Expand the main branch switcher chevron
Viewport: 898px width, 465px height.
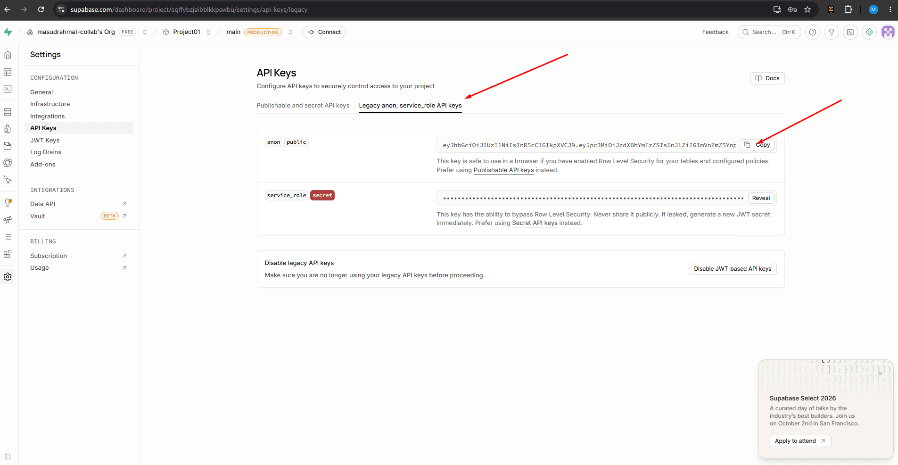point(290,32)
